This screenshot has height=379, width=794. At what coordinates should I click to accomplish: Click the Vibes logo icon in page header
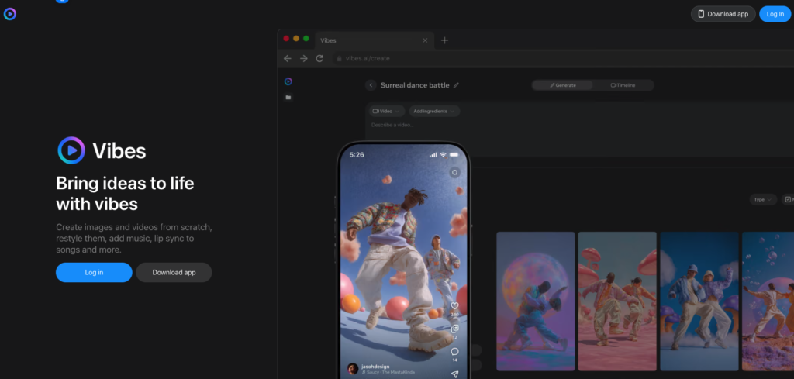9,14
